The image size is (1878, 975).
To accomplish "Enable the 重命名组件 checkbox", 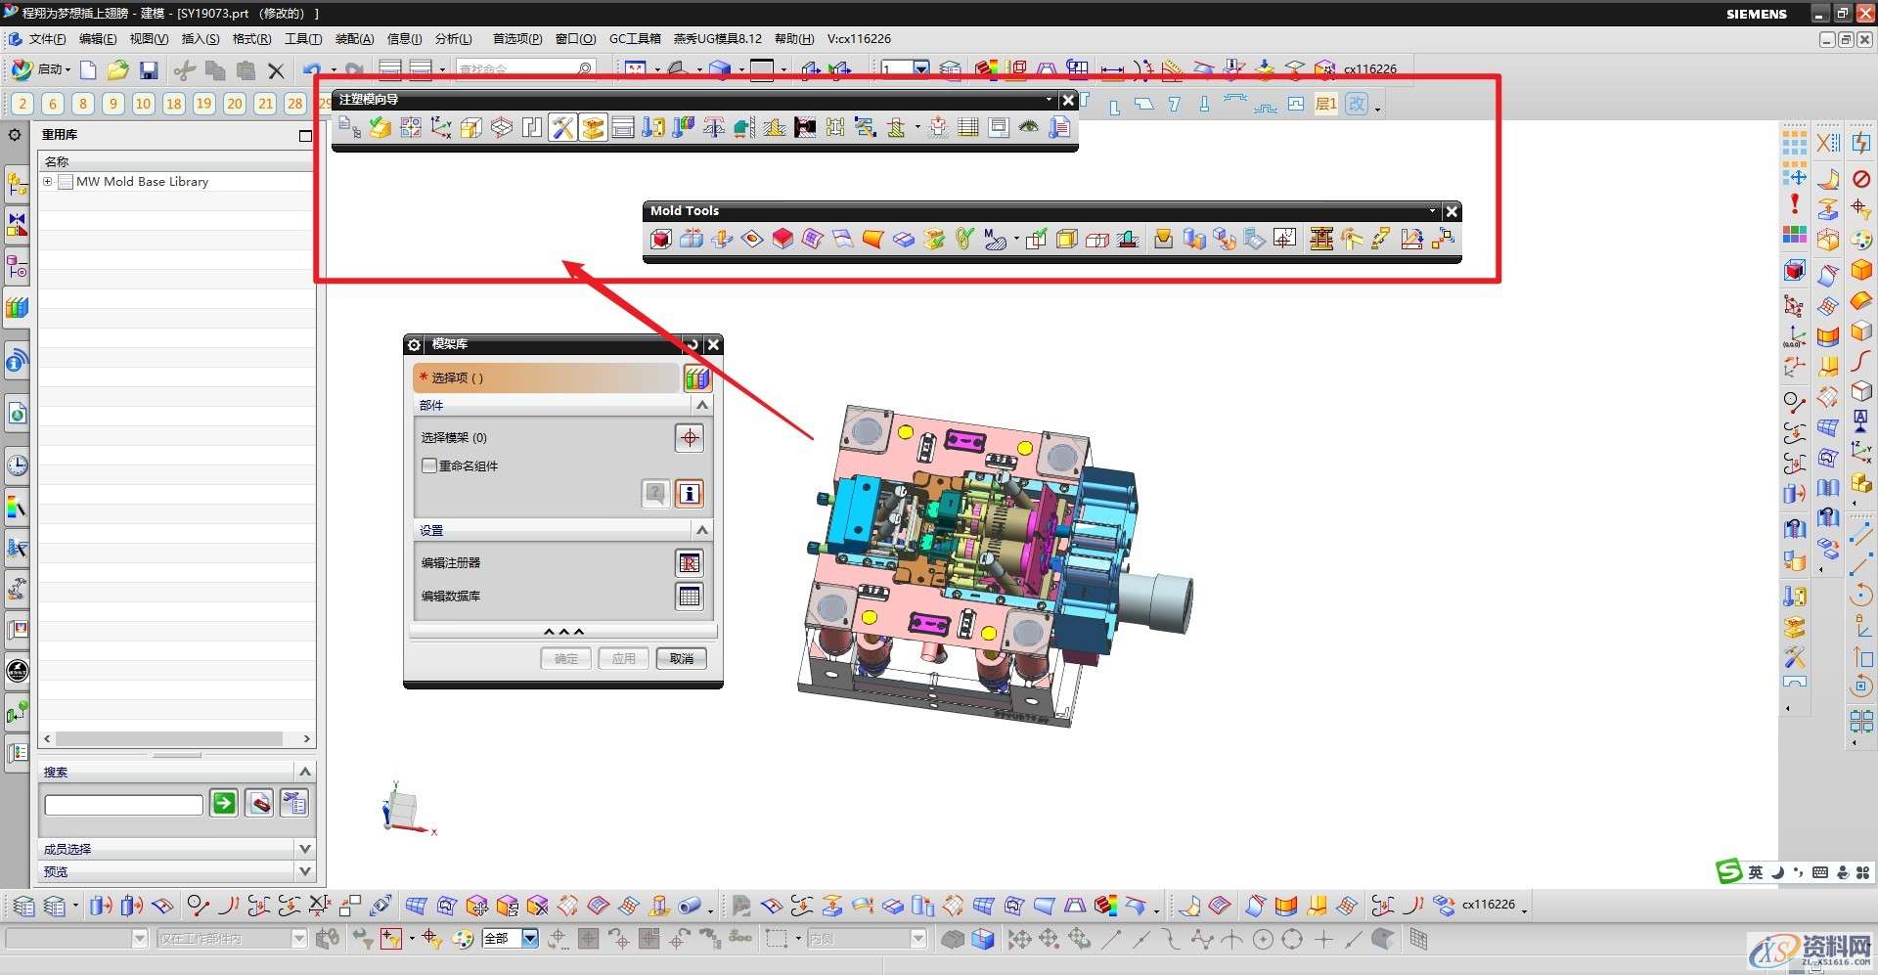I will (x=429, y=465).
